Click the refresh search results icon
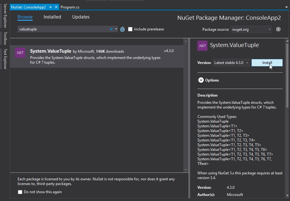The width and height of the screenshot is (290, 201). [x=122, y=29]
